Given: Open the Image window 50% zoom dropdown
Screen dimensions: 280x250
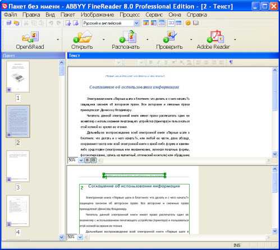Looking at the screenshot, I should pos(80,237).
